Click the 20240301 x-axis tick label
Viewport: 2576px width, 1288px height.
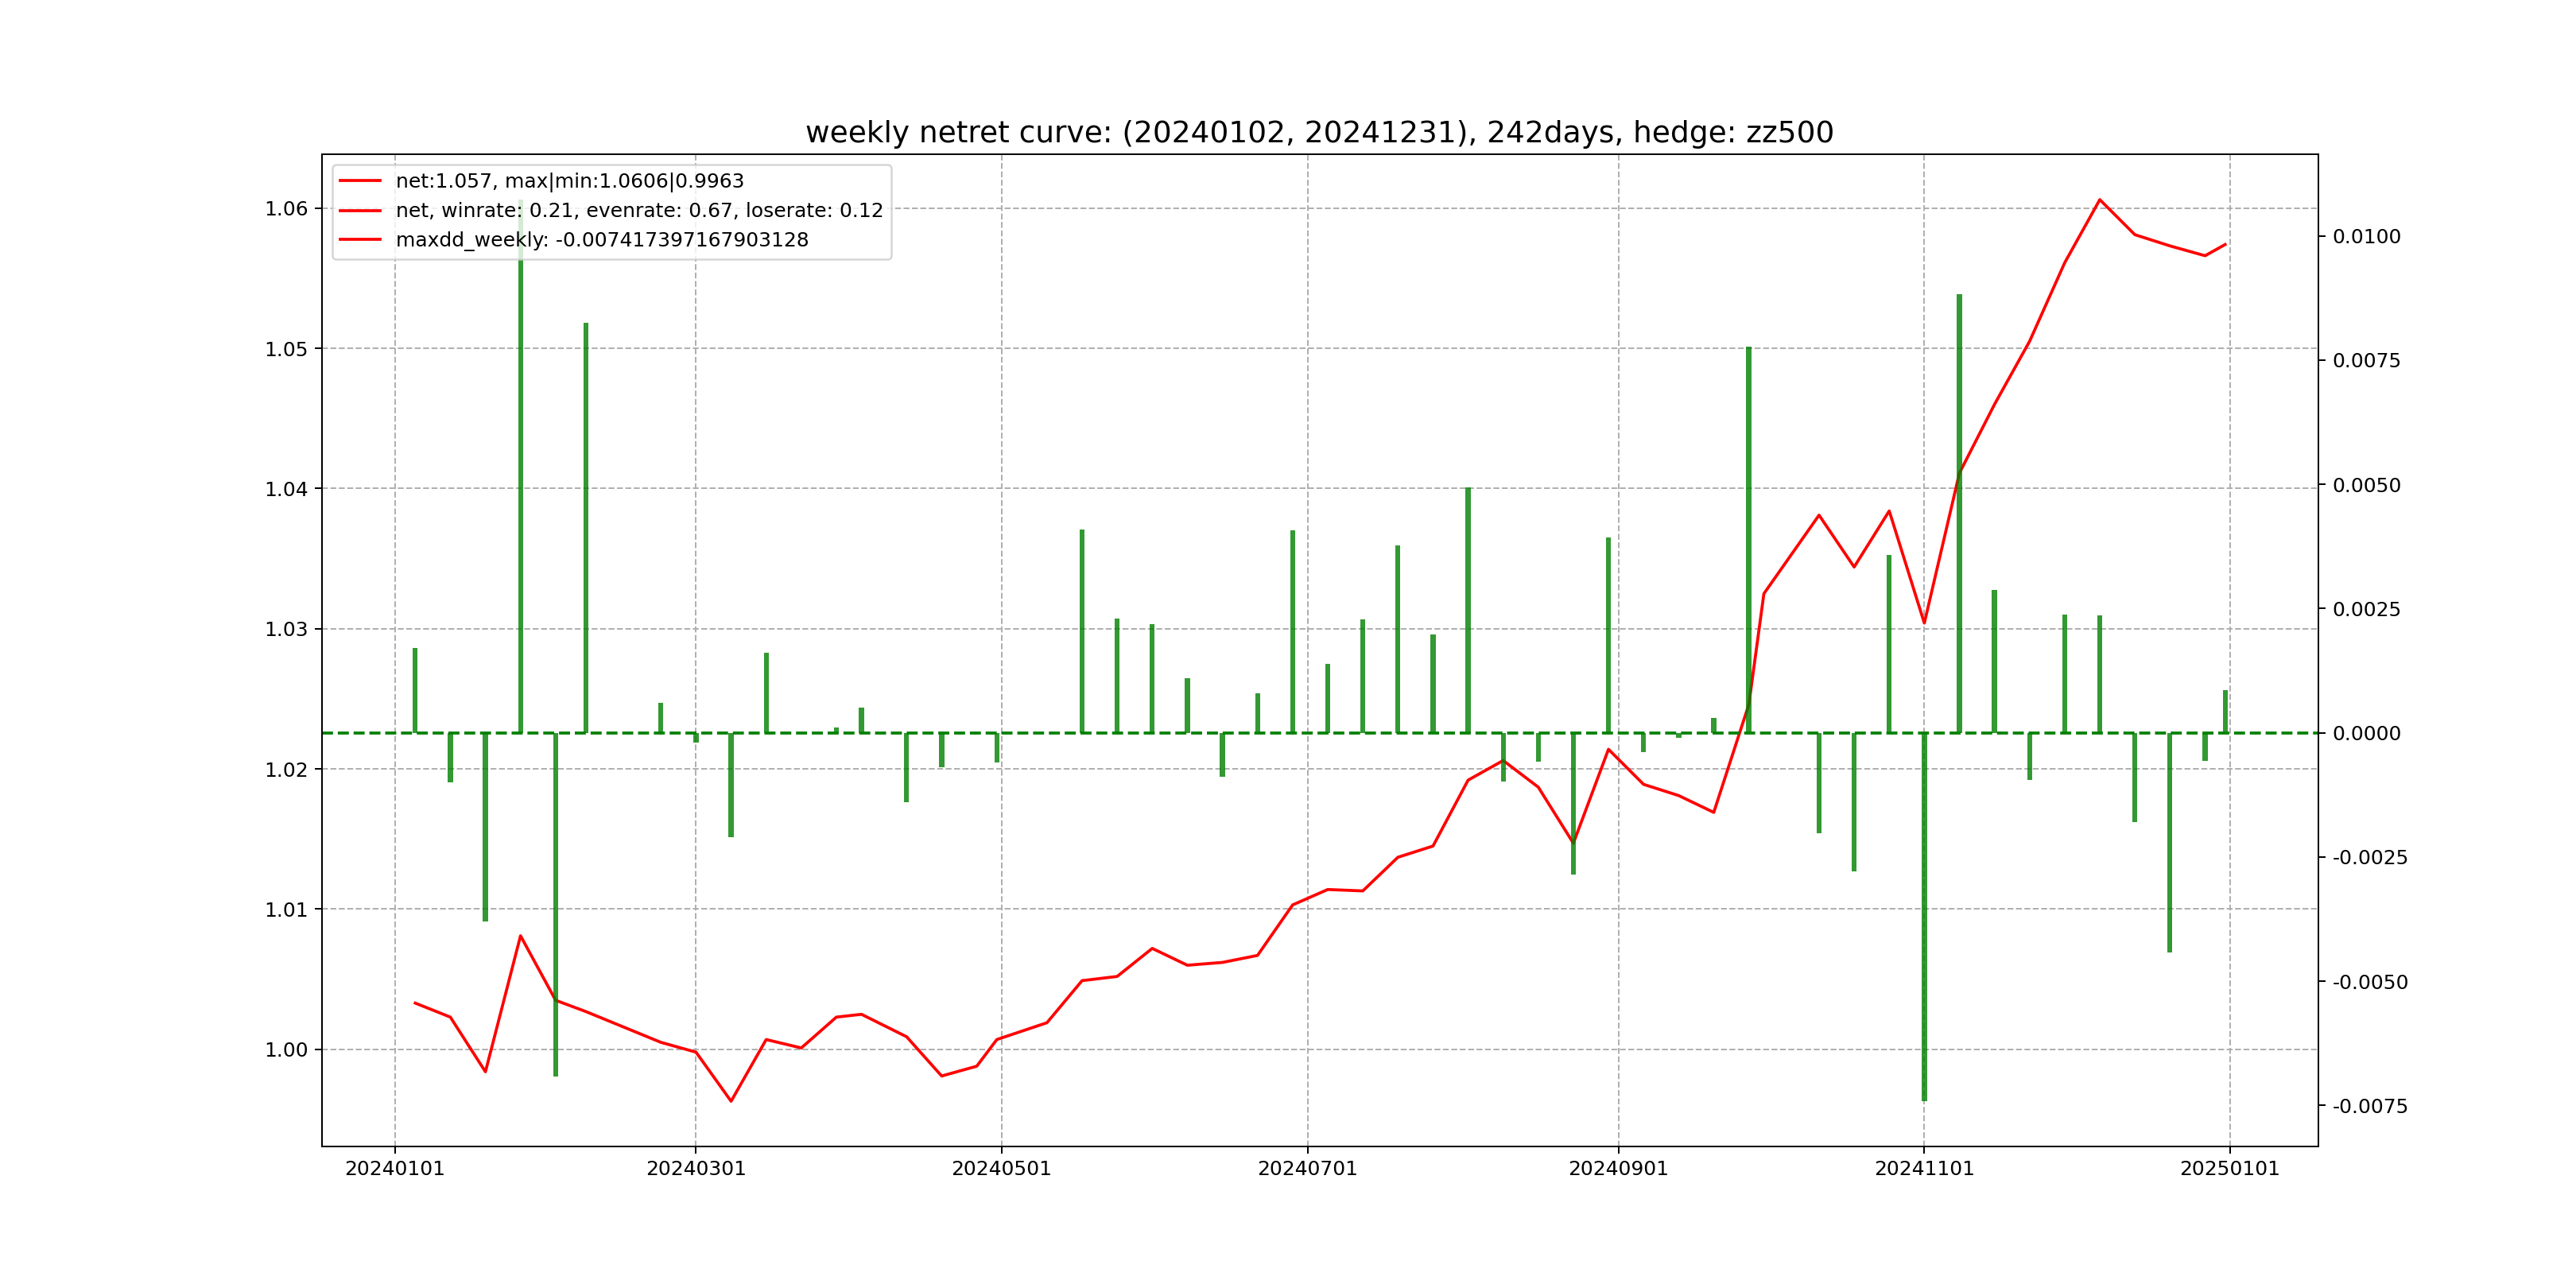[696, 1169]
